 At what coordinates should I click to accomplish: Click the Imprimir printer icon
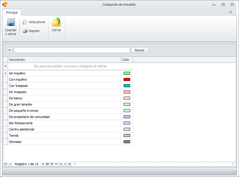point(25,31)
